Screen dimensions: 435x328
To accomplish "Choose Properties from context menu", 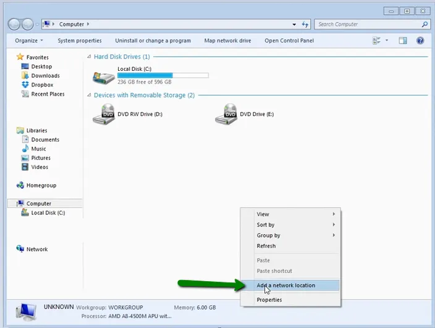I will (290, 300).
